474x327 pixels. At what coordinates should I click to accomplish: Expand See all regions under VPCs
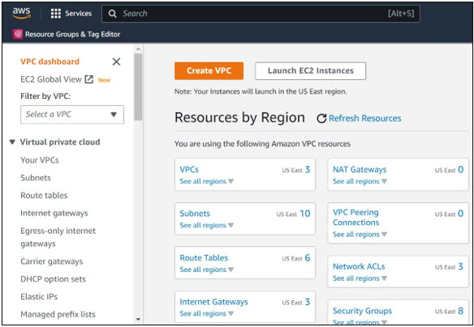point(206,181)
